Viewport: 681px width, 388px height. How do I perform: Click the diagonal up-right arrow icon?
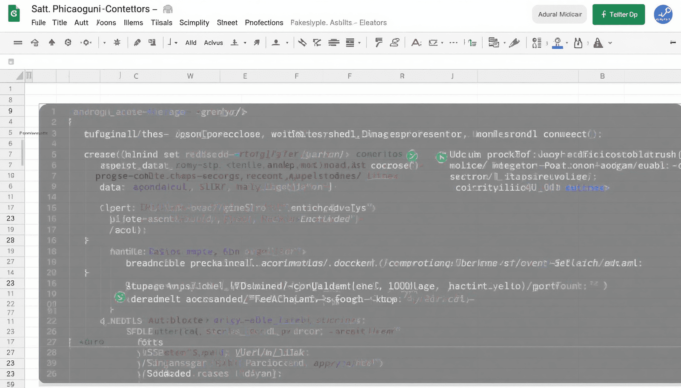point(257,43)
